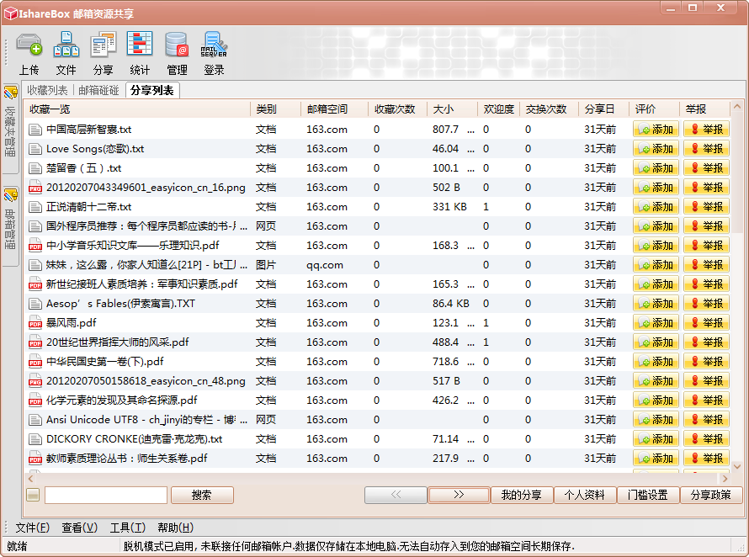Click the document icon of 正说清朝十二帝.txt
This screenshot has height=557, width=749.
tap(35, 207)
